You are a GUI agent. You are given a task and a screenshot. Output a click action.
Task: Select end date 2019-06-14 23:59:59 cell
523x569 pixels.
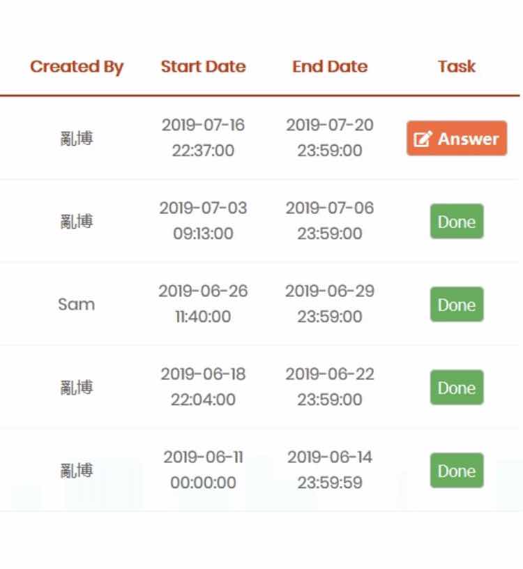pos(330,470)
